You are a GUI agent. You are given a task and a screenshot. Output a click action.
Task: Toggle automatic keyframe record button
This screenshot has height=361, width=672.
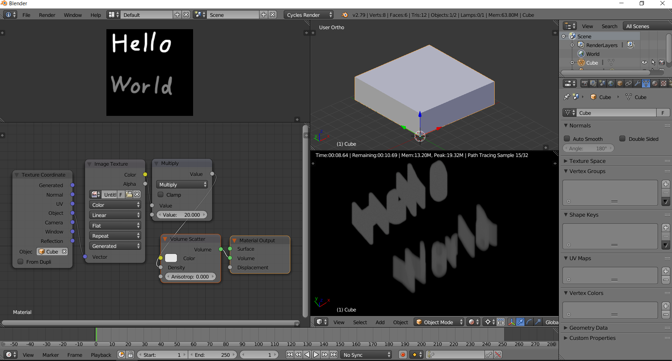(x=403, y=355)
